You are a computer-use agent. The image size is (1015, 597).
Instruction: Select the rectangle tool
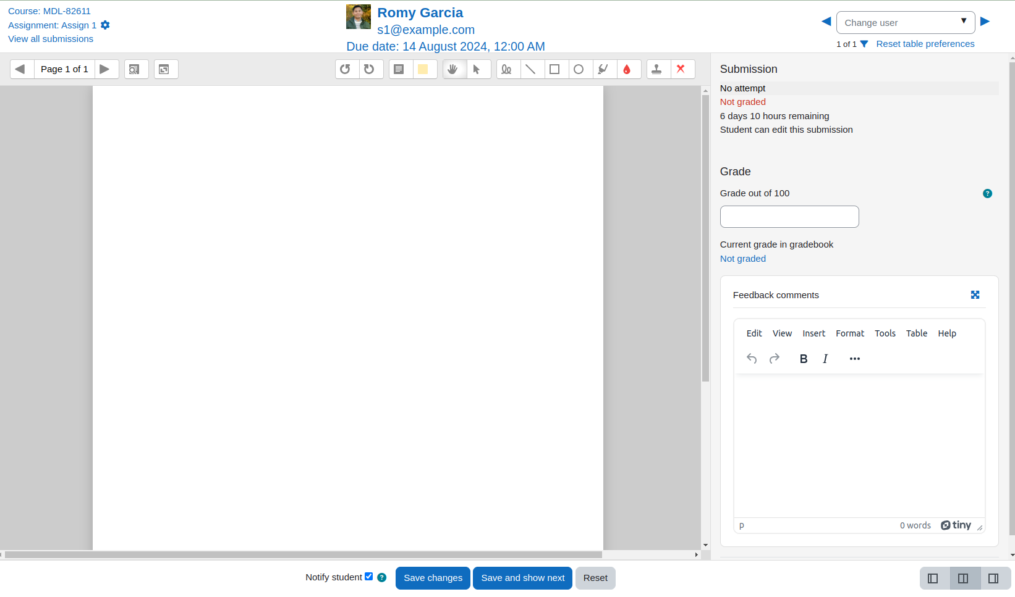556,69
